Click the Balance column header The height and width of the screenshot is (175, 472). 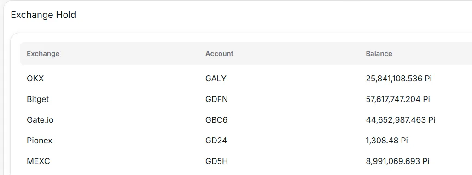point(379,54)
